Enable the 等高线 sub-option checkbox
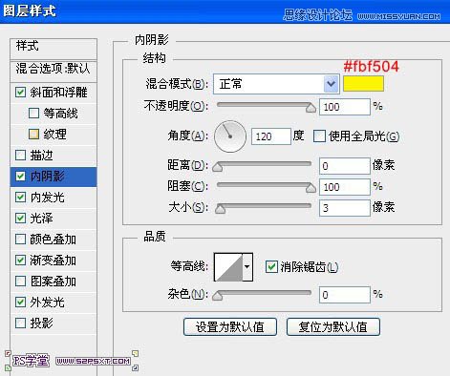Viewport: 450px width, 376px height. coord(33,114)
